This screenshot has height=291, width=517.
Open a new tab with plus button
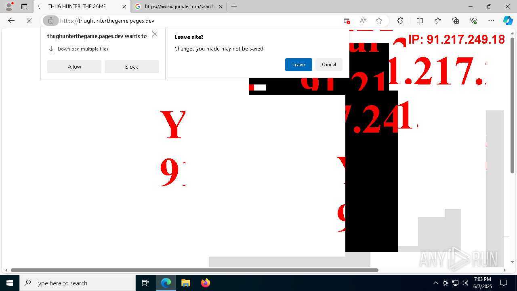(234, 6)
